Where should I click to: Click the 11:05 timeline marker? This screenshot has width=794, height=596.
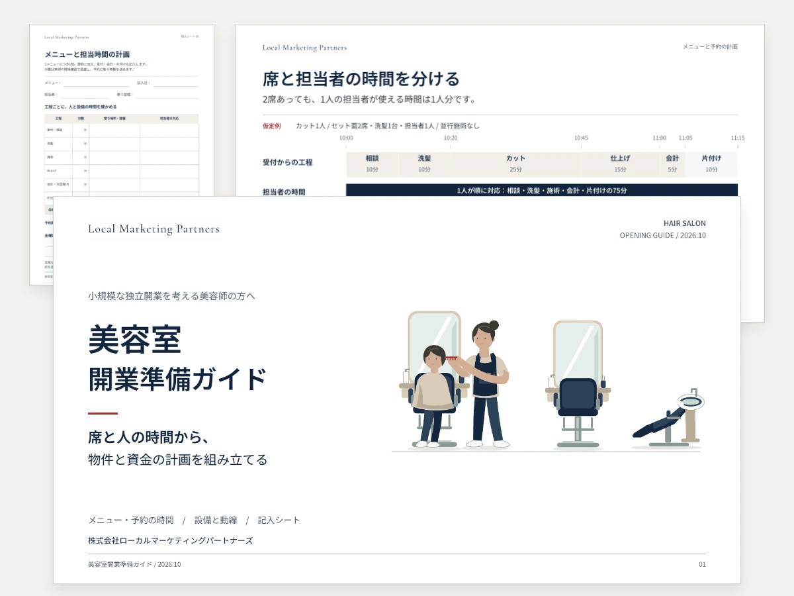pyautogui.click(x=685, y=138)
